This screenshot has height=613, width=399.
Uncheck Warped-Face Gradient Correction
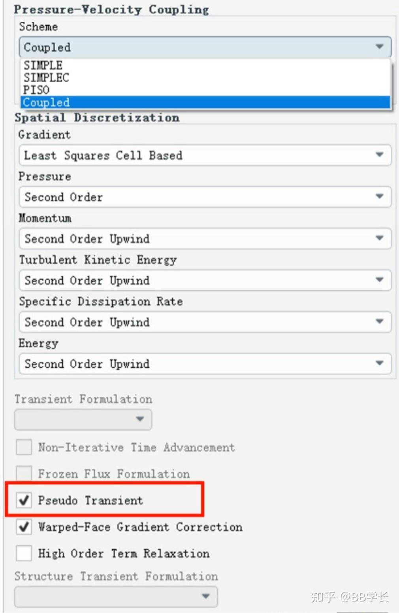[24, 527]
